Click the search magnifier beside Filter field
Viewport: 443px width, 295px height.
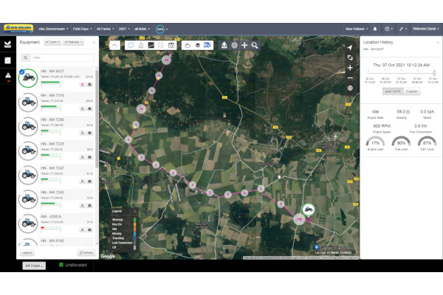[25, 58]
